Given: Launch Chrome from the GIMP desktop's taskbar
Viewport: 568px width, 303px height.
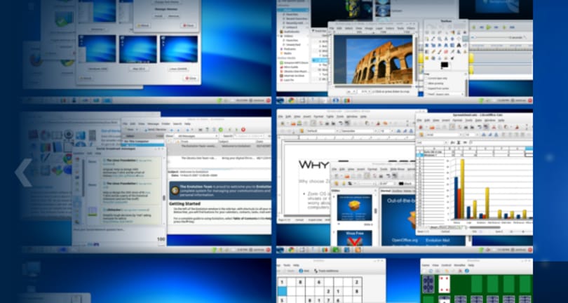Looking at the screenshot, I should pyautogui.click(x=290, y=100).
